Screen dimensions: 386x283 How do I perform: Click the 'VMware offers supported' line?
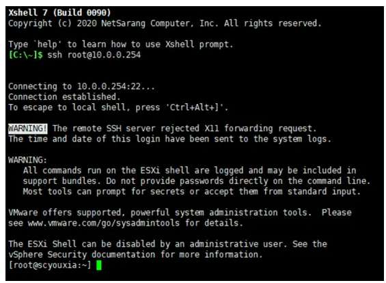[180, 213]
